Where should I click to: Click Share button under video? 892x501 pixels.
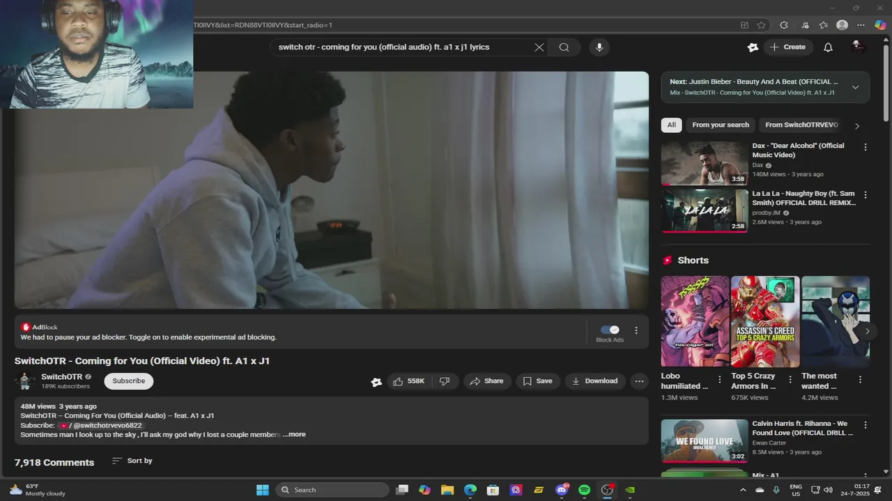(x=487, y=381)
